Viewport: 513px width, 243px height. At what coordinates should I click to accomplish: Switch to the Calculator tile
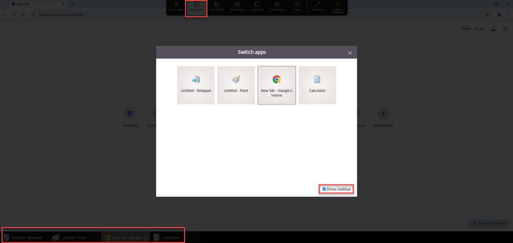(x=317, y=85)
